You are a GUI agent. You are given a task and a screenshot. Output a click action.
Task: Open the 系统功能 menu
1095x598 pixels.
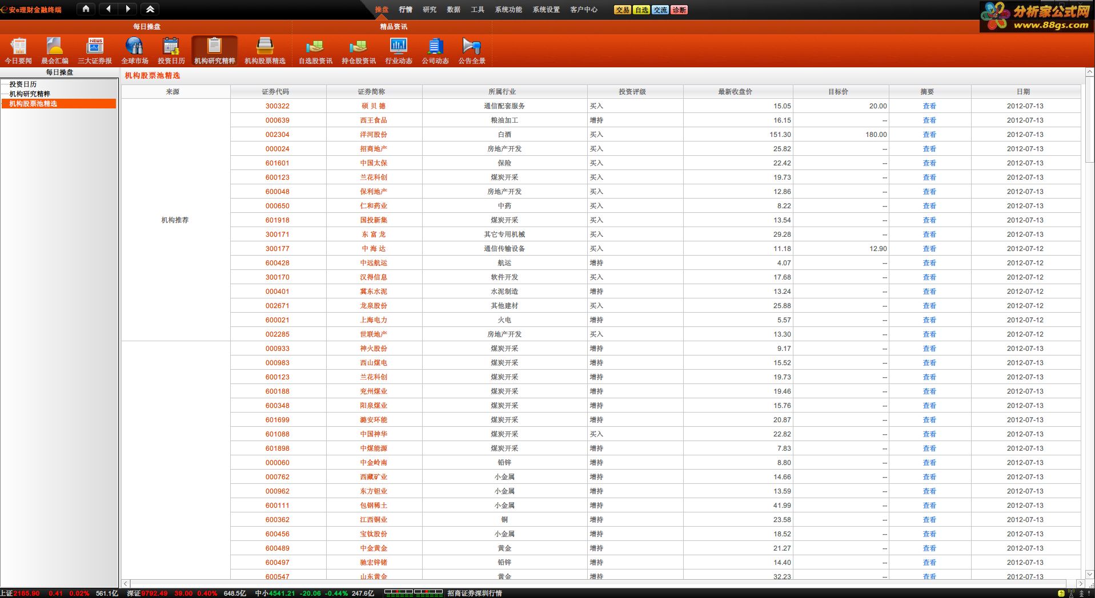[x=508, y=10]
